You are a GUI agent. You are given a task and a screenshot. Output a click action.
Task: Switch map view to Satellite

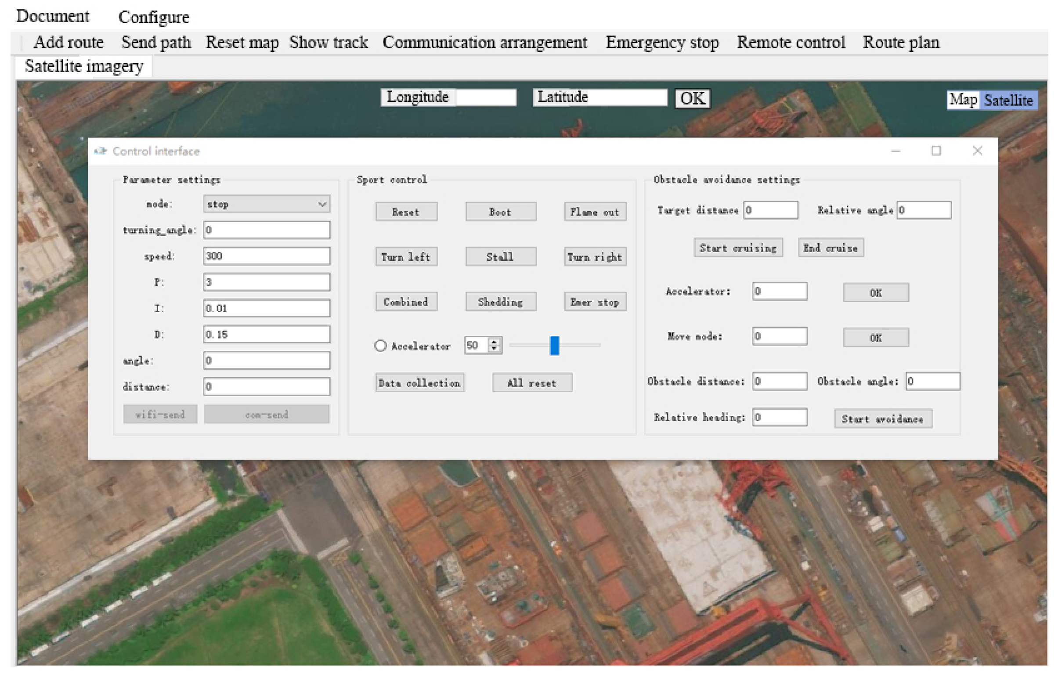click(1008, 101)
